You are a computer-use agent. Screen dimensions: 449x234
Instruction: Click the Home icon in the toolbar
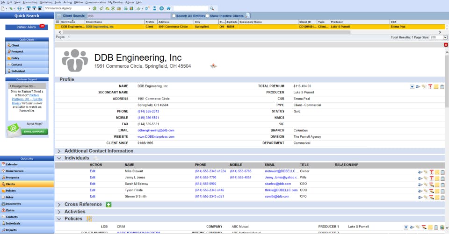tap(168, 8)
